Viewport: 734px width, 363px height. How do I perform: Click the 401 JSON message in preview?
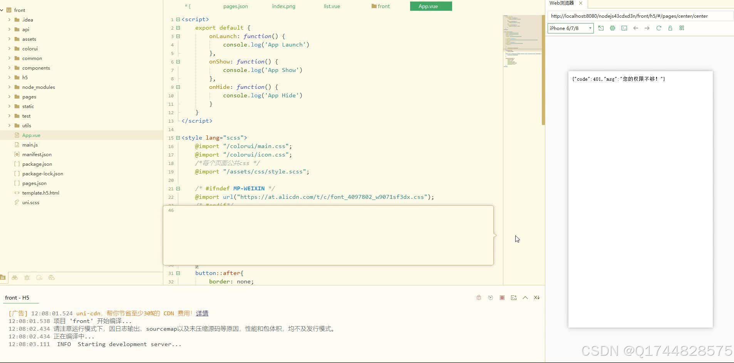(618, 79)
